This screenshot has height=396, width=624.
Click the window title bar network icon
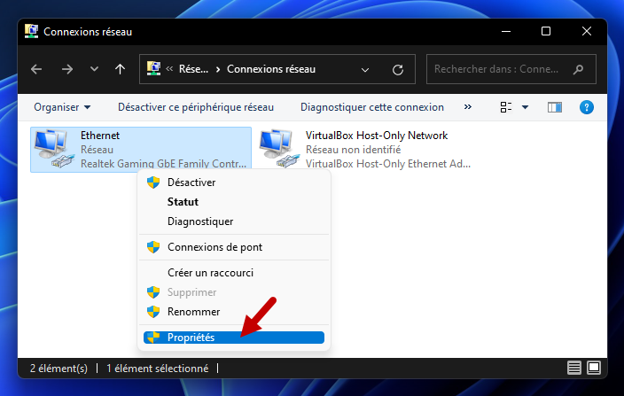tap(31, 31)
